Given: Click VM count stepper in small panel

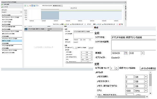Looking at the screenshot, I should [x=76, y=48].
